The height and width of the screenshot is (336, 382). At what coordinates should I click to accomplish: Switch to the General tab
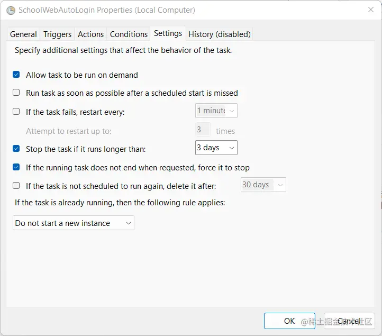pos(23,34)
